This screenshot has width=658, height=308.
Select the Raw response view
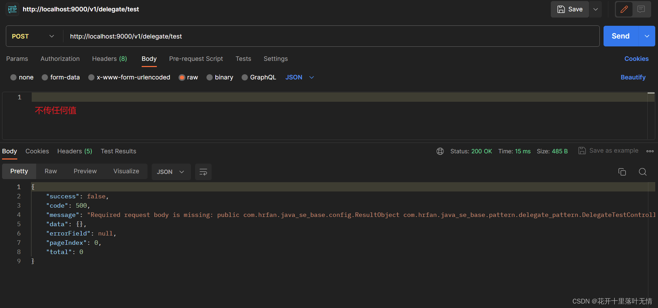pos(51,171)
